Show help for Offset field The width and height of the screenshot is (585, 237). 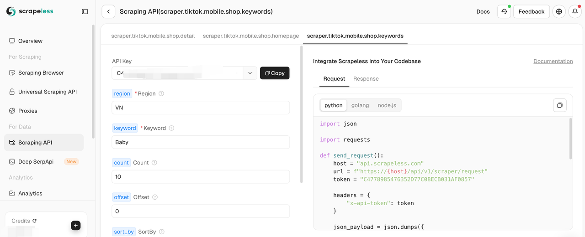click(155, 197)
